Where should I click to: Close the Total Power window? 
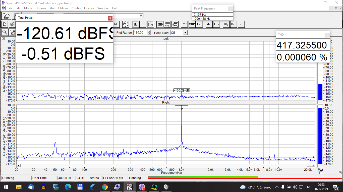click(x=110, y=18)
